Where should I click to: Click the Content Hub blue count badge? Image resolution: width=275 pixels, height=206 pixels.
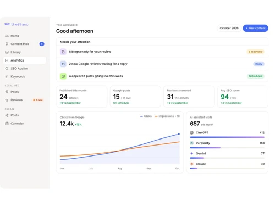[42, 44]
